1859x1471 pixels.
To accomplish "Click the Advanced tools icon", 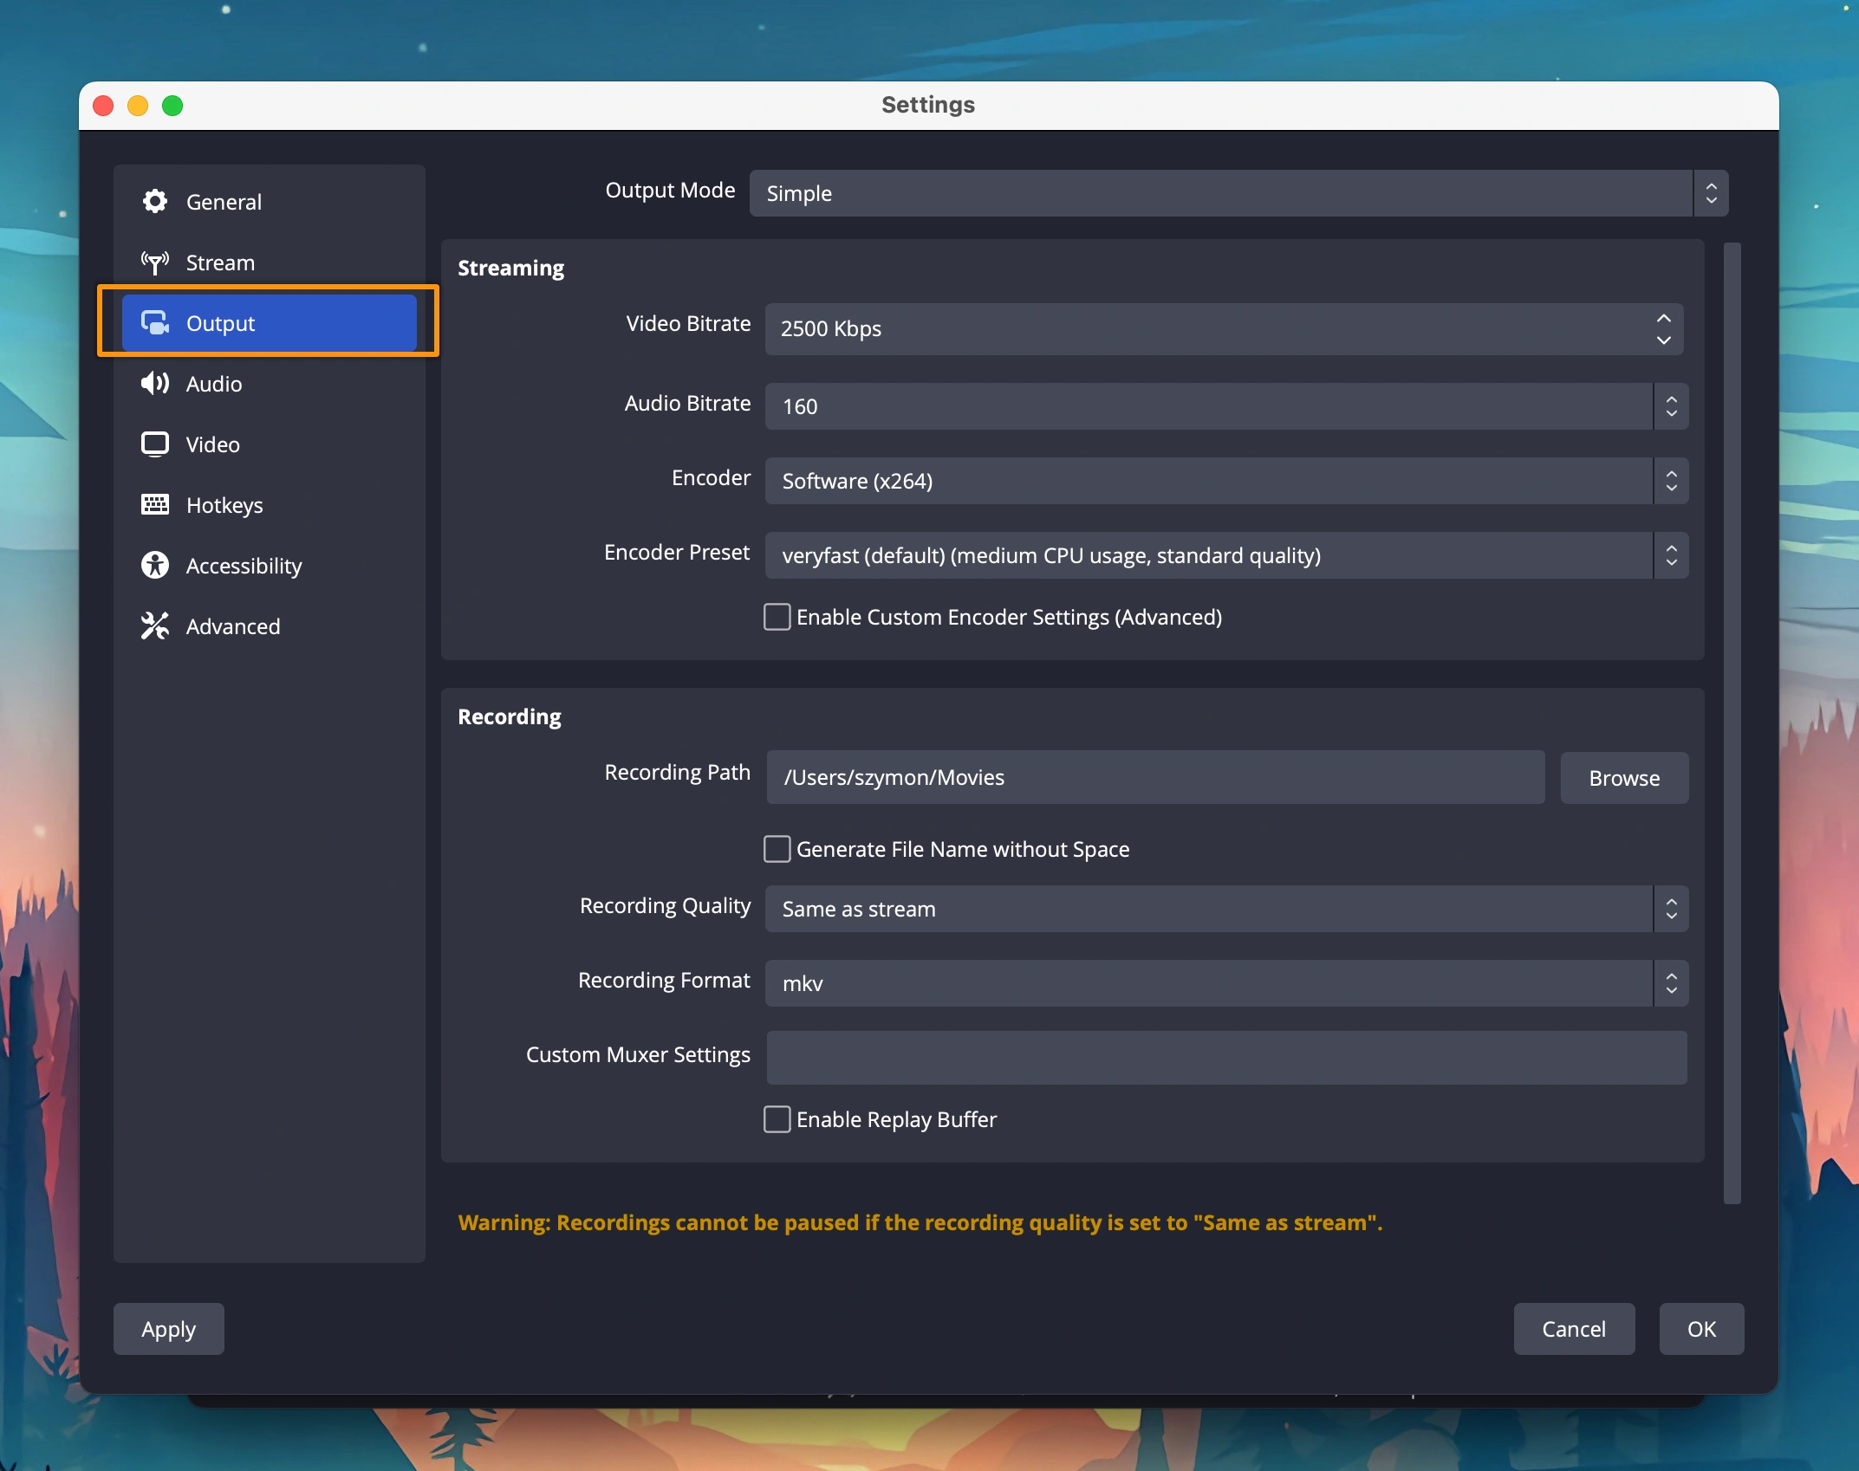I will tap(155, 626).
